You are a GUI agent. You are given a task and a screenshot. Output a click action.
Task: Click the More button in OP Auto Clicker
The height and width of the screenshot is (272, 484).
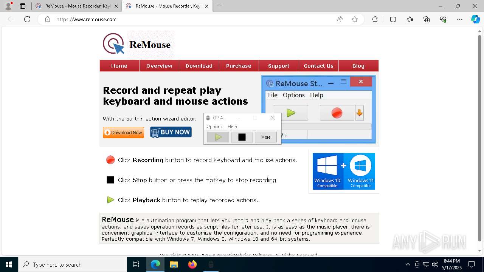(x=266, y=137)
